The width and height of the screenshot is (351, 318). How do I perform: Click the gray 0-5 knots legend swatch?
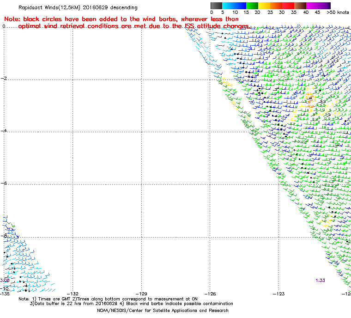pyautogui.click(x=216, y=6)
